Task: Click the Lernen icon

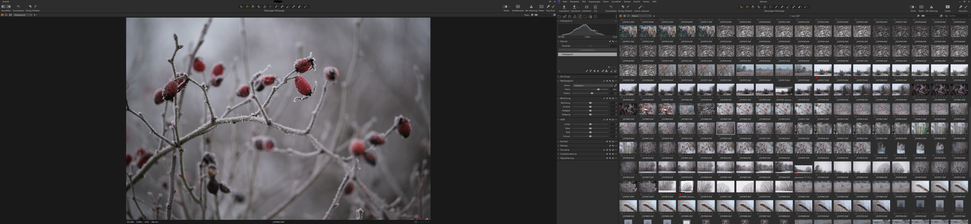Action: (948, 7)
